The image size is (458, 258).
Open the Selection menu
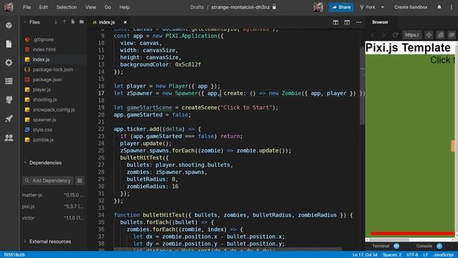pos(67,7)
